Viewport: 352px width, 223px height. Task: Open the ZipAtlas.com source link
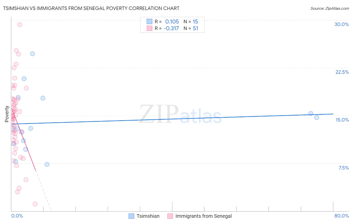point(330,8)
